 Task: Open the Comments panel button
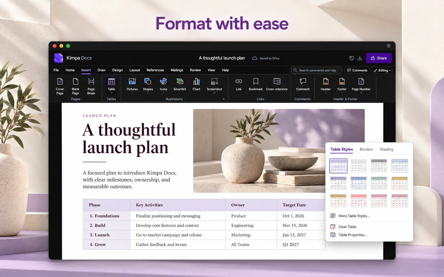coord(357,70)
